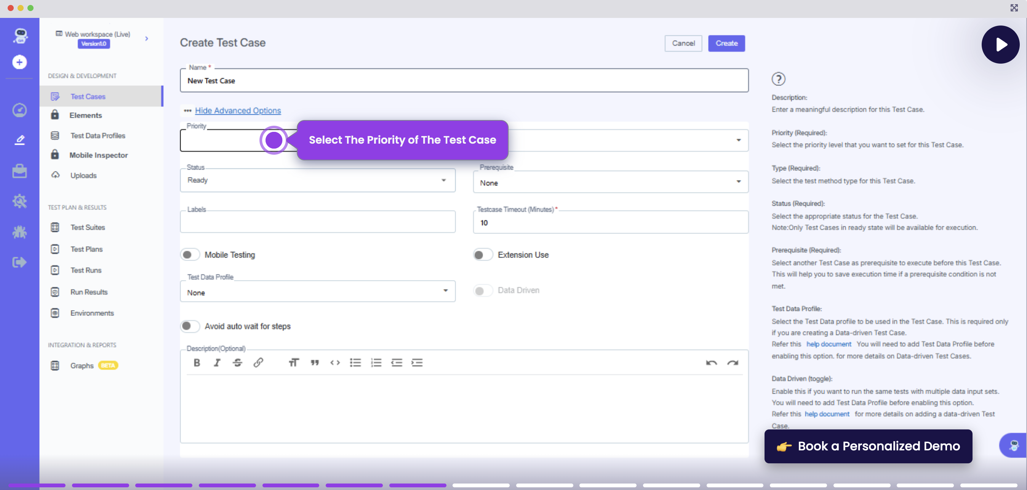This screenshot has width=1027, height=490.
Task: Apply strikethrough in the description editor
Action: [238, 362]
